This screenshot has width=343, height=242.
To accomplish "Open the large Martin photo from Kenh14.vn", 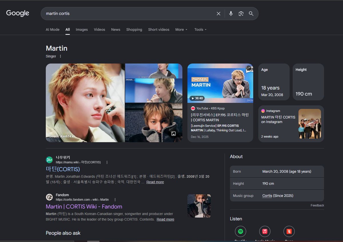I will tap(85, 103).
